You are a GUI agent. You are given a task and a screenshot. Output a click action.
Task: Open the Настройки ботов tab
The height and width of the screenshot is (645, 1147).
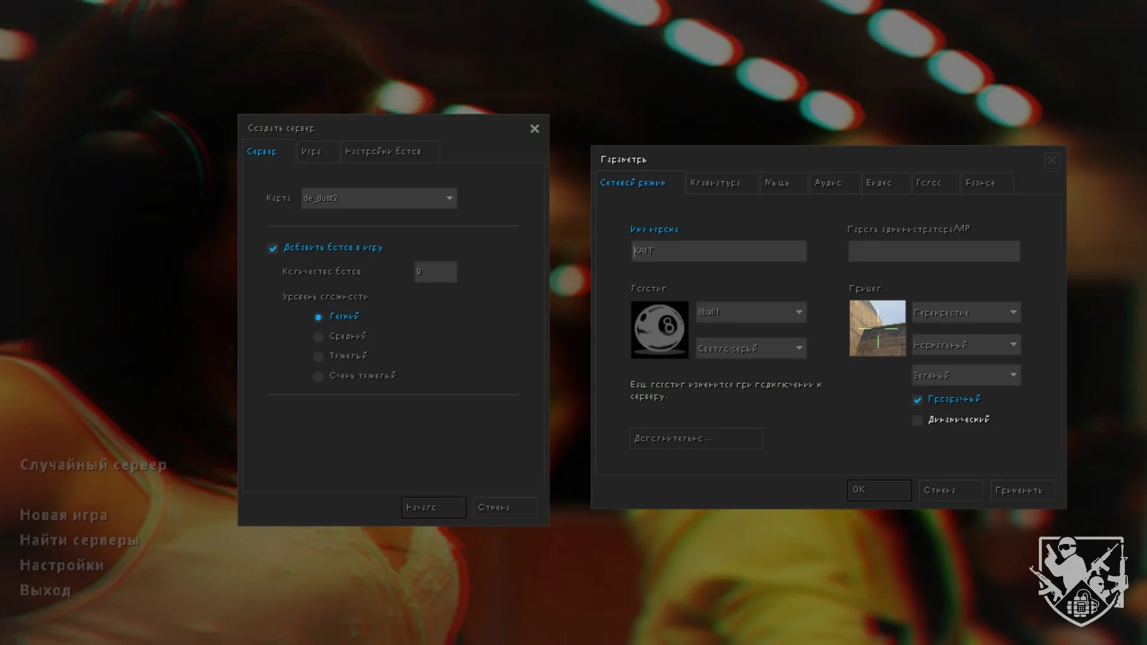(x=383, y=152)
